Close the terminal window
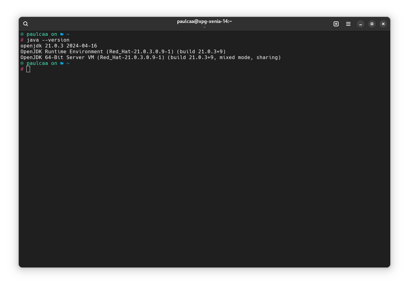This screenshot has height=288, width=409. (383, 24)
